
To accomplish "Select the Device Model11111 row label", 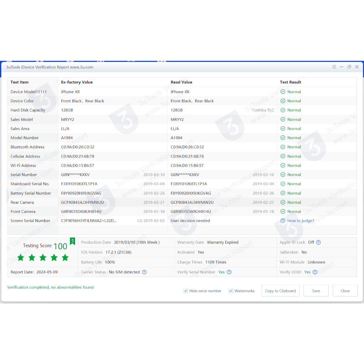I will (28, 92).
